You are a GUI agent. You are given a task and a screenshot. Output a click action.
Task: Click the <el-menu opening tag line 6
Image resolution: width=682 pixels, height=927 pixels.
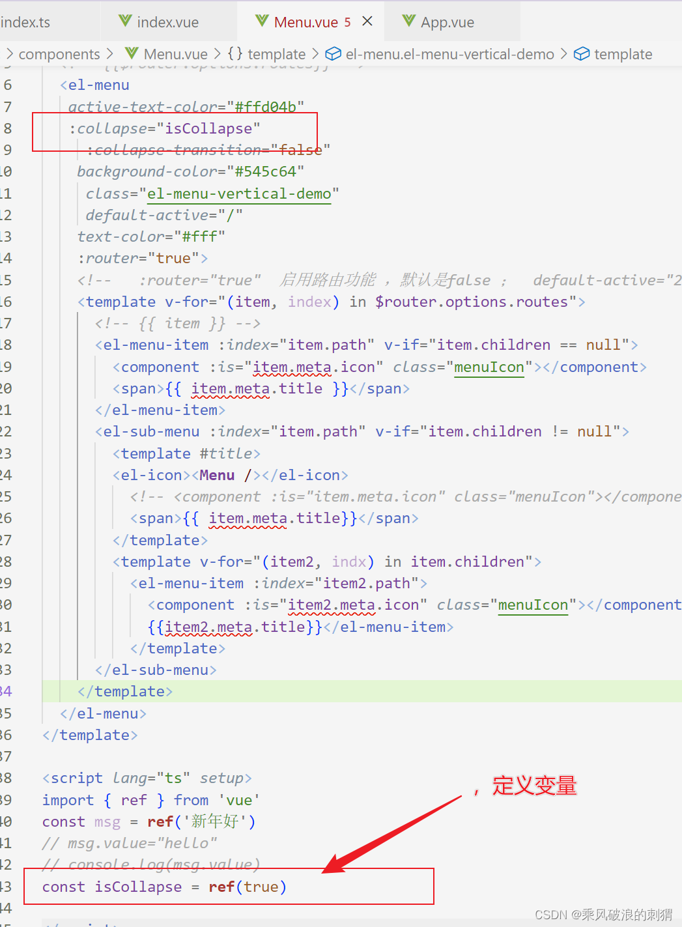pyautogui.click(x=94, y=85)
